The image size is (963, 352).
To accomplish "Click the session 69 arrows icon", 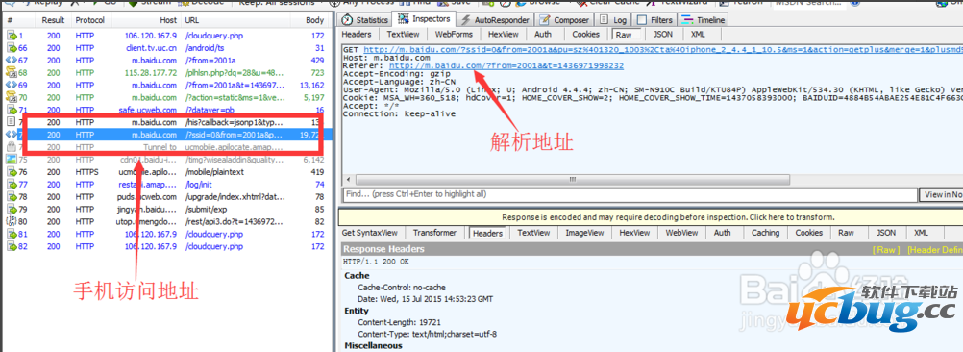I will 12,85.
